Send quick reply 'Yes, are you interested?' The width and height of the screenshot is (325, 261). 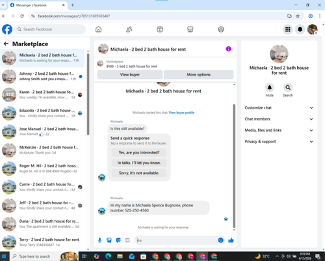click(x=139, y=152)
